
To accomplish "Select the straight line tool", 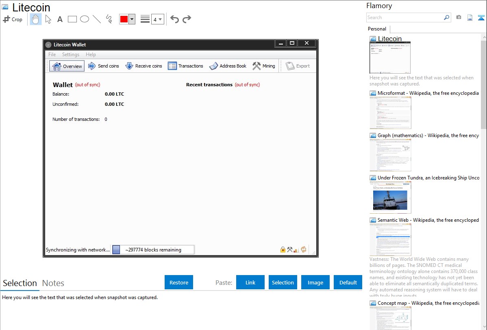I will 97,19.
